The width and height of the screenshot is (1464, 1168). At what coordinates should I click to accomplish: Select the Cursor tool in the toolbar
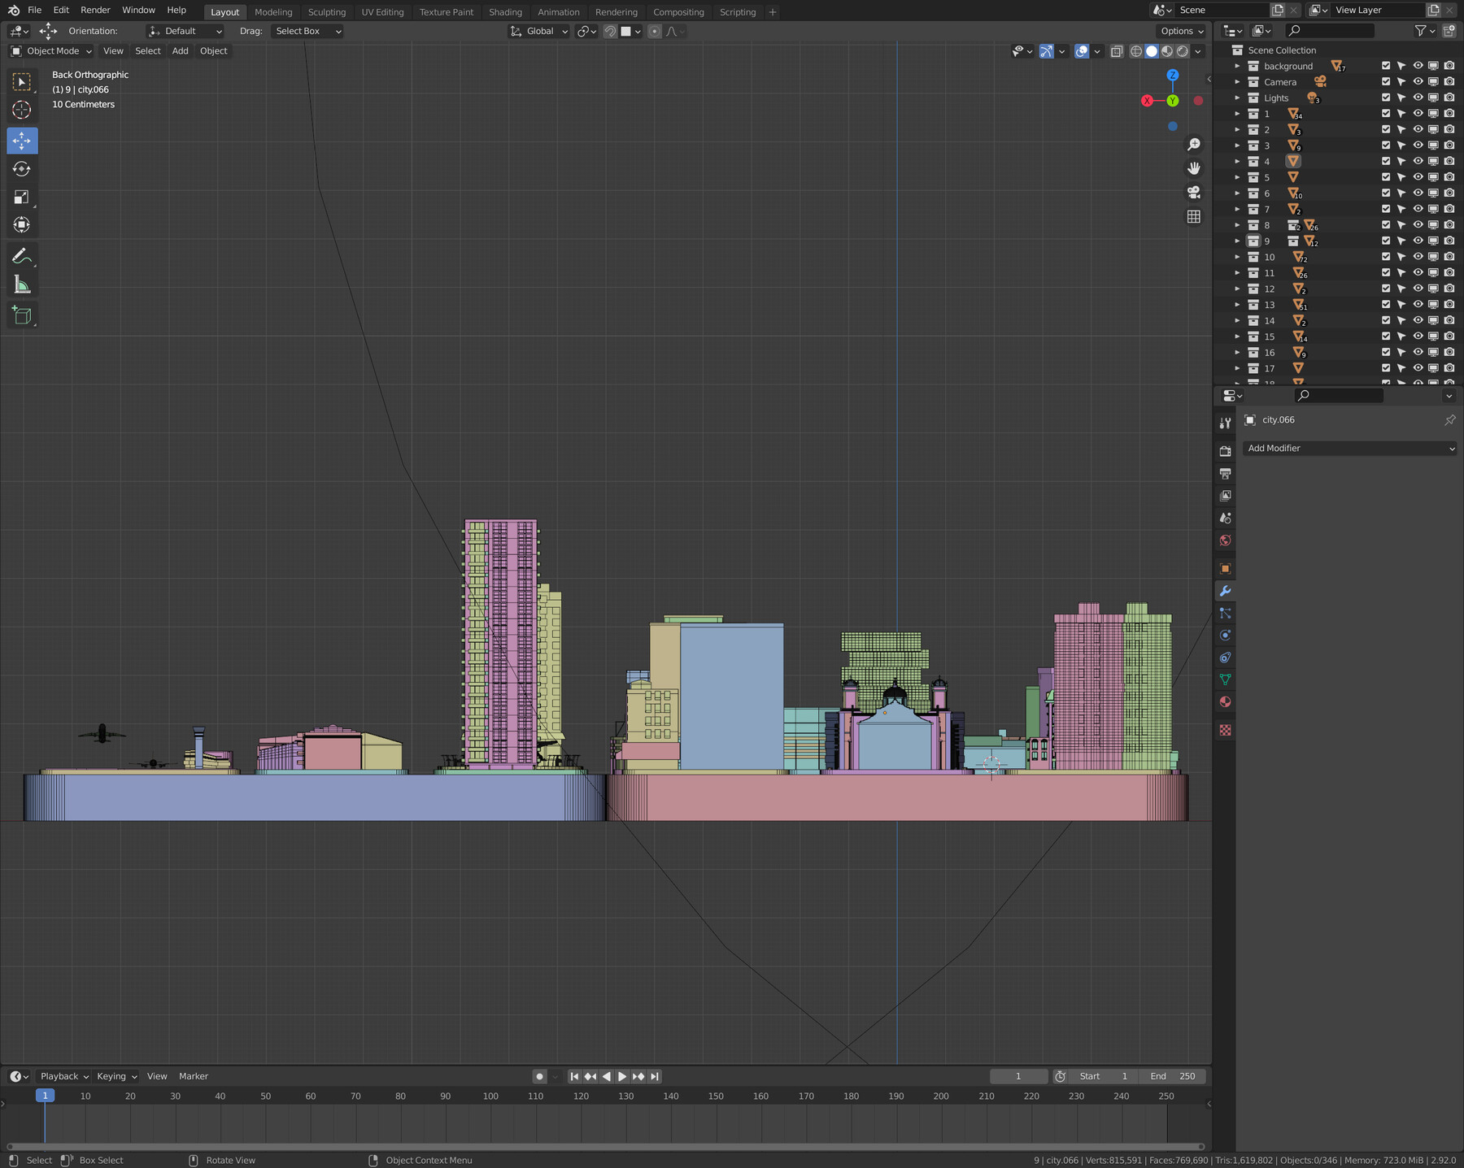click(22, 110)
